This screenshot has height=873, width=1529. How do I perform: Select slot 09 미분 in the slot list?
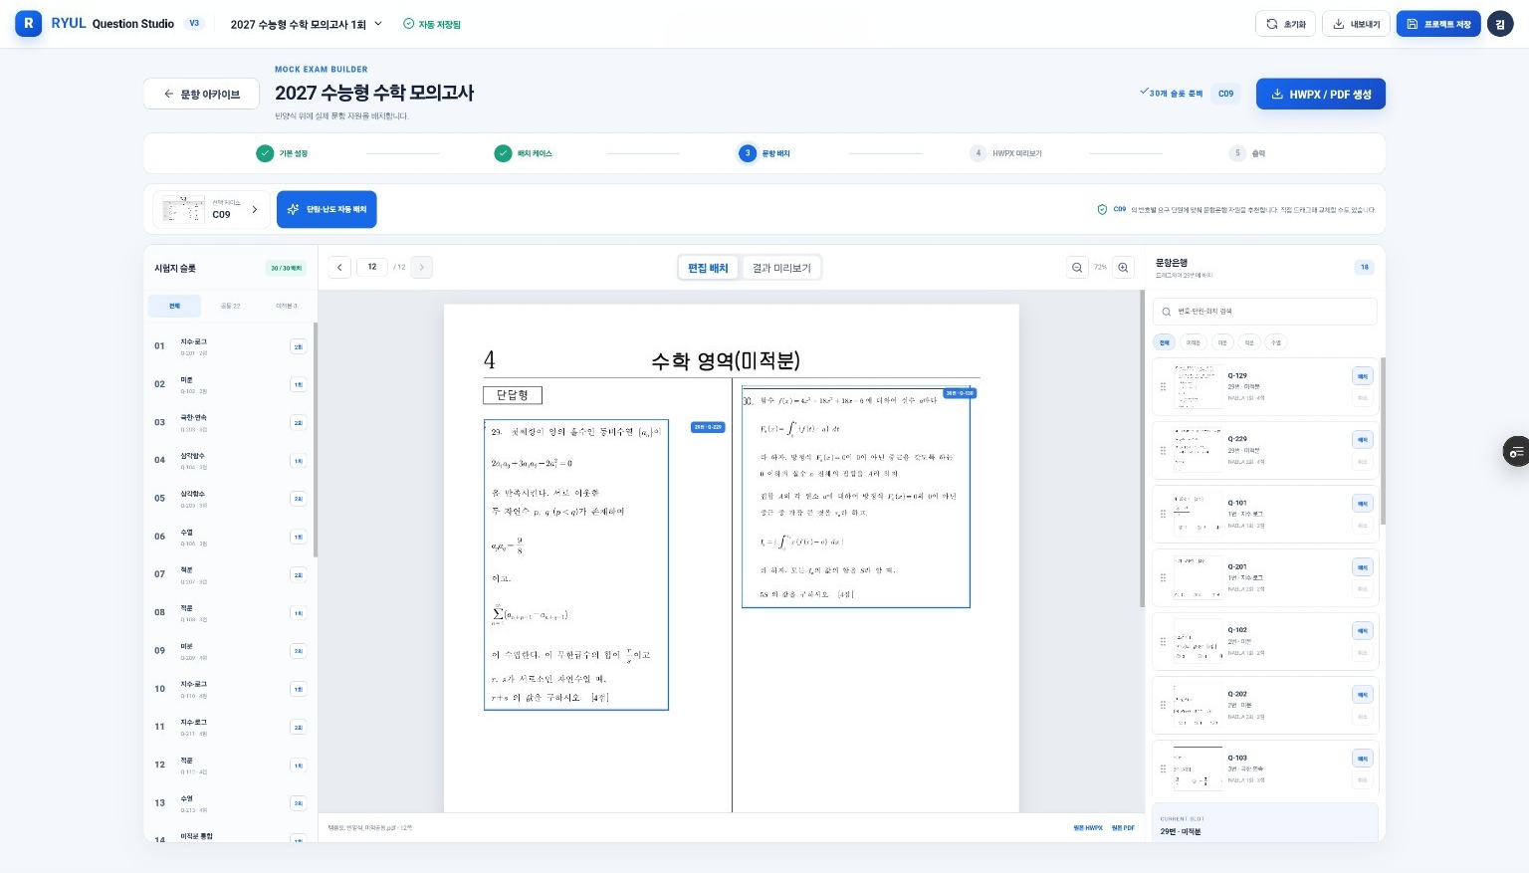pyautogui.click(x=230, y=651)
